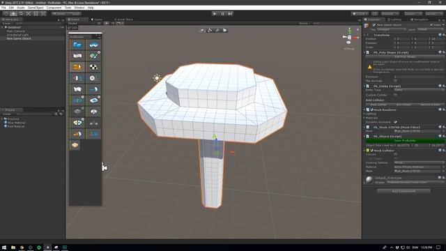Select New Game Object in Hierarchy
The image size is (446, 251).
(x=19, y=38)
